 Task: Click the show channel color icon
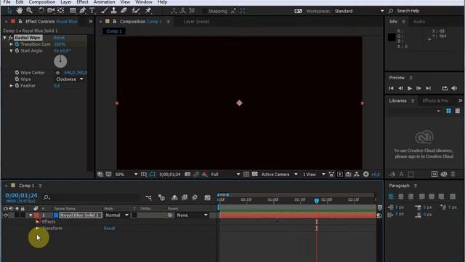coord(205,175)
